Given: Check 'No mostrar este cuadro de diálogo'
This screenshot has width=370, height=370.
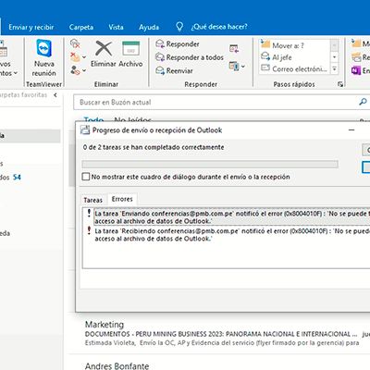Looking at the screenshot, I should click(86, 177).
